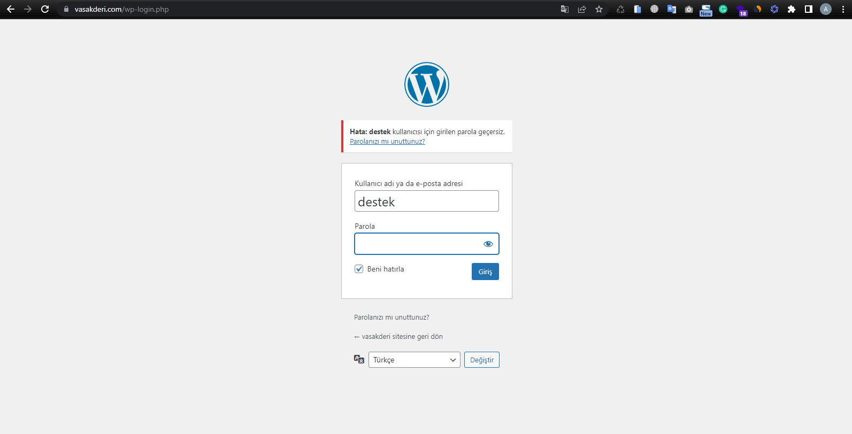Click the WordPress logo

(426, 84)
